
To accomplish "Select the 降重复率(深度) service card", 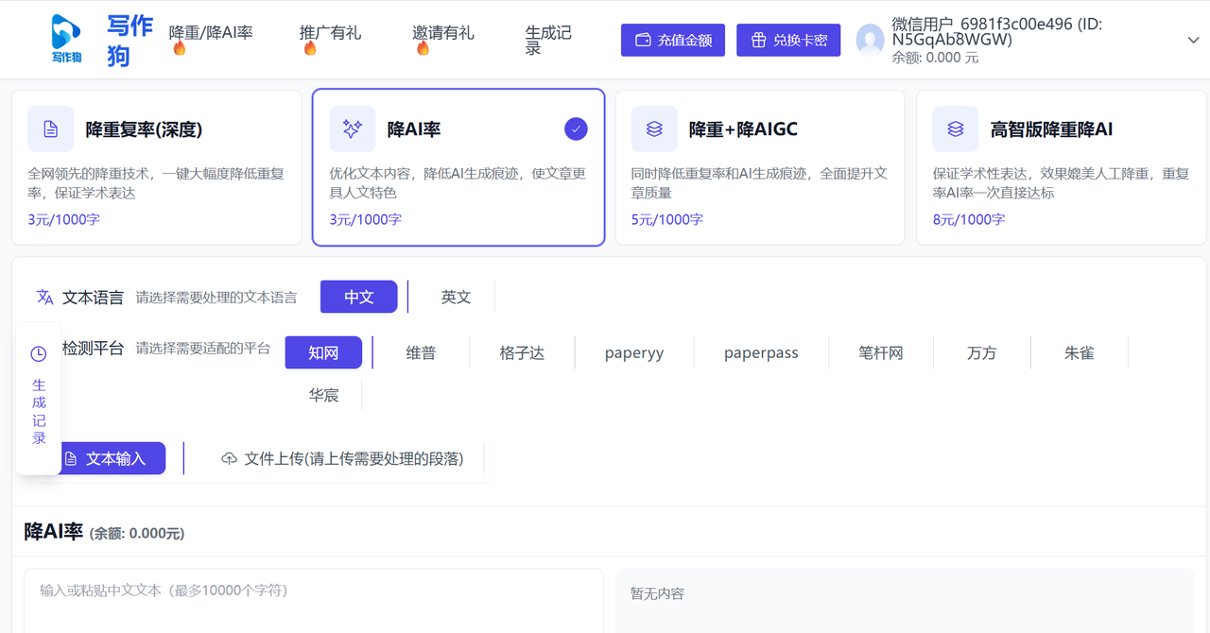I will click(x=156, y=167).
